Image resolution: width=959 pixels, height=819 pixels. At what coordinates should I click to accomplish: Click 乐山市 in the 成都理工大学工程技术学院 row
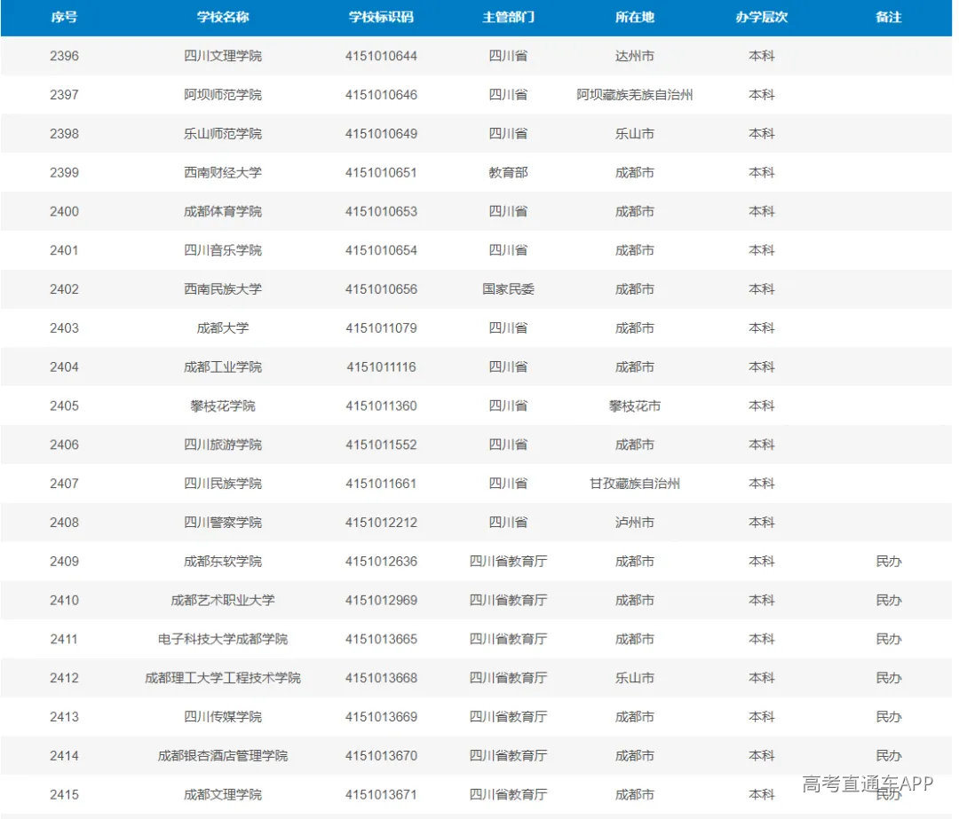coord(635,678)
